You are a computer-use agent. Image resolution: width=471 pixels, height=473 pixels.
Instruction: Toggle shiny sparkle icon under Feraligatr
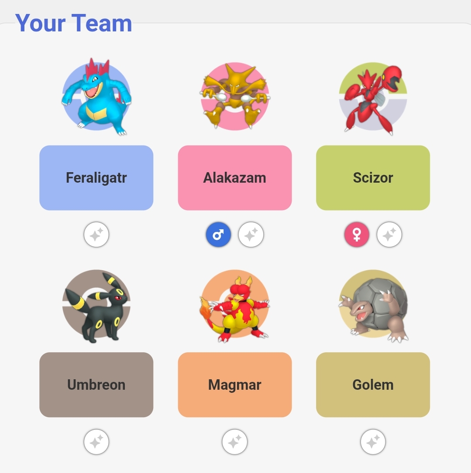coord(96,235)
